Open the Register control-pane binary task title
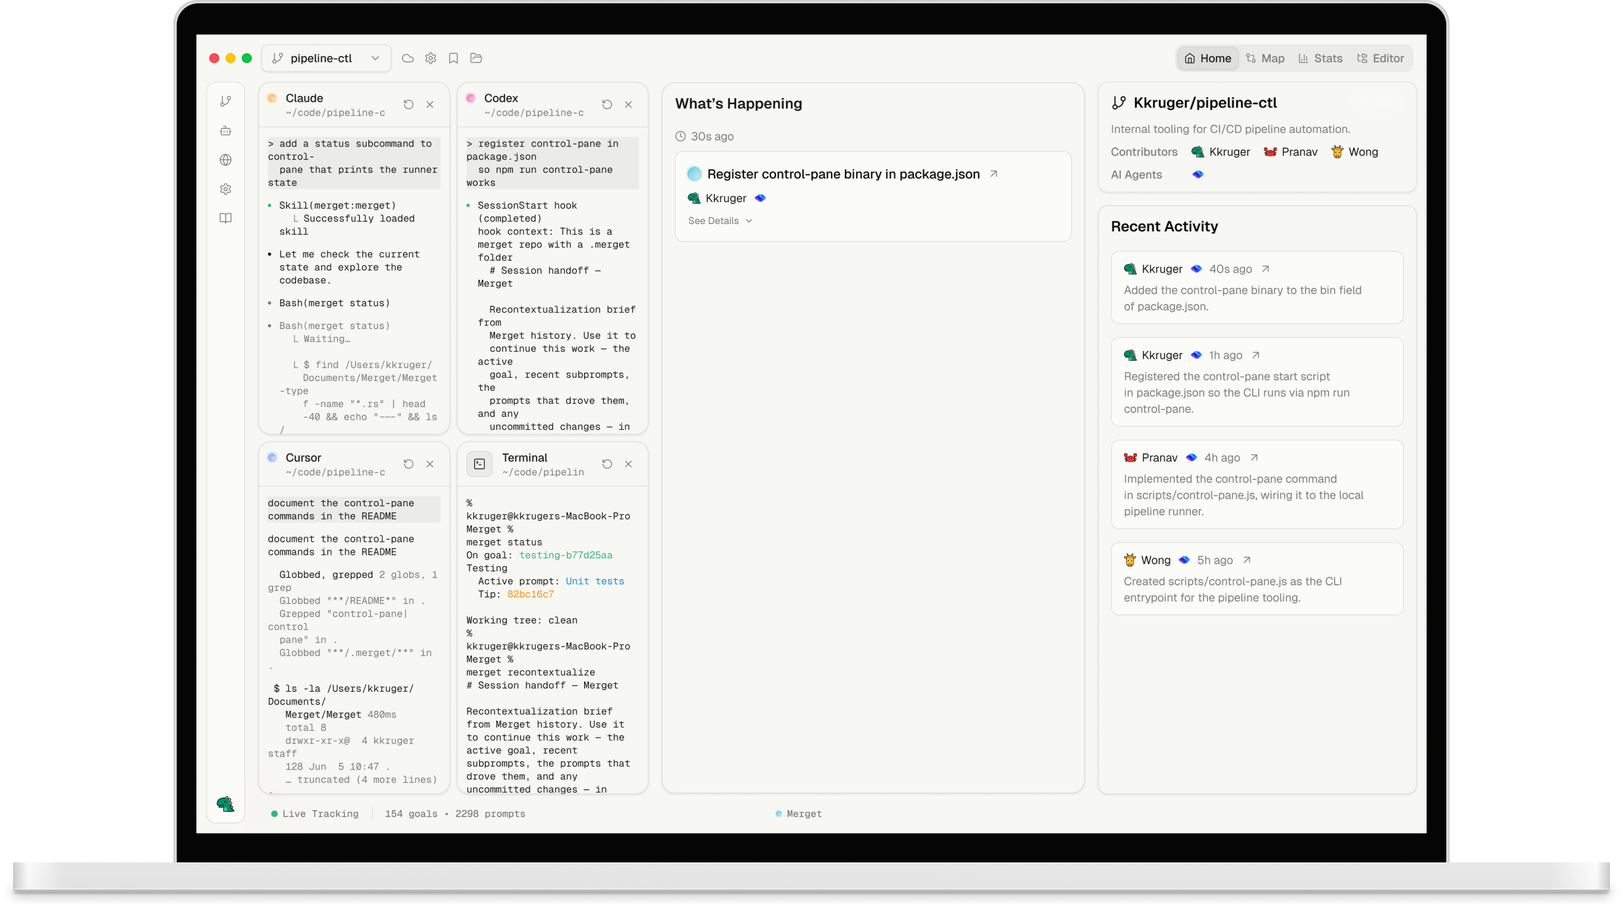Viewport: 1623px width, 906px height. pos(843,174)
